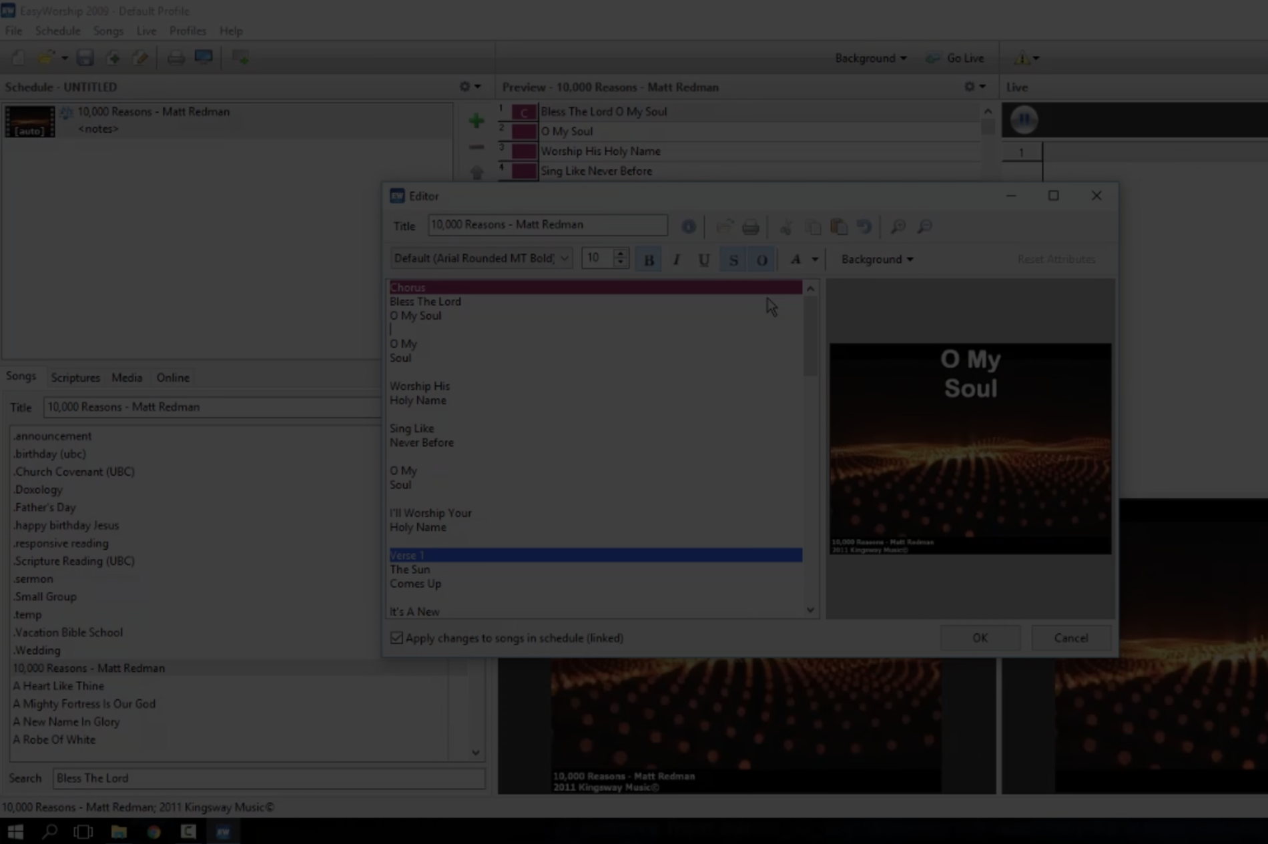This screenshot has height=844, width=1268.
Task: Click the Print icon in main toolbar
Action: (176, 58)
